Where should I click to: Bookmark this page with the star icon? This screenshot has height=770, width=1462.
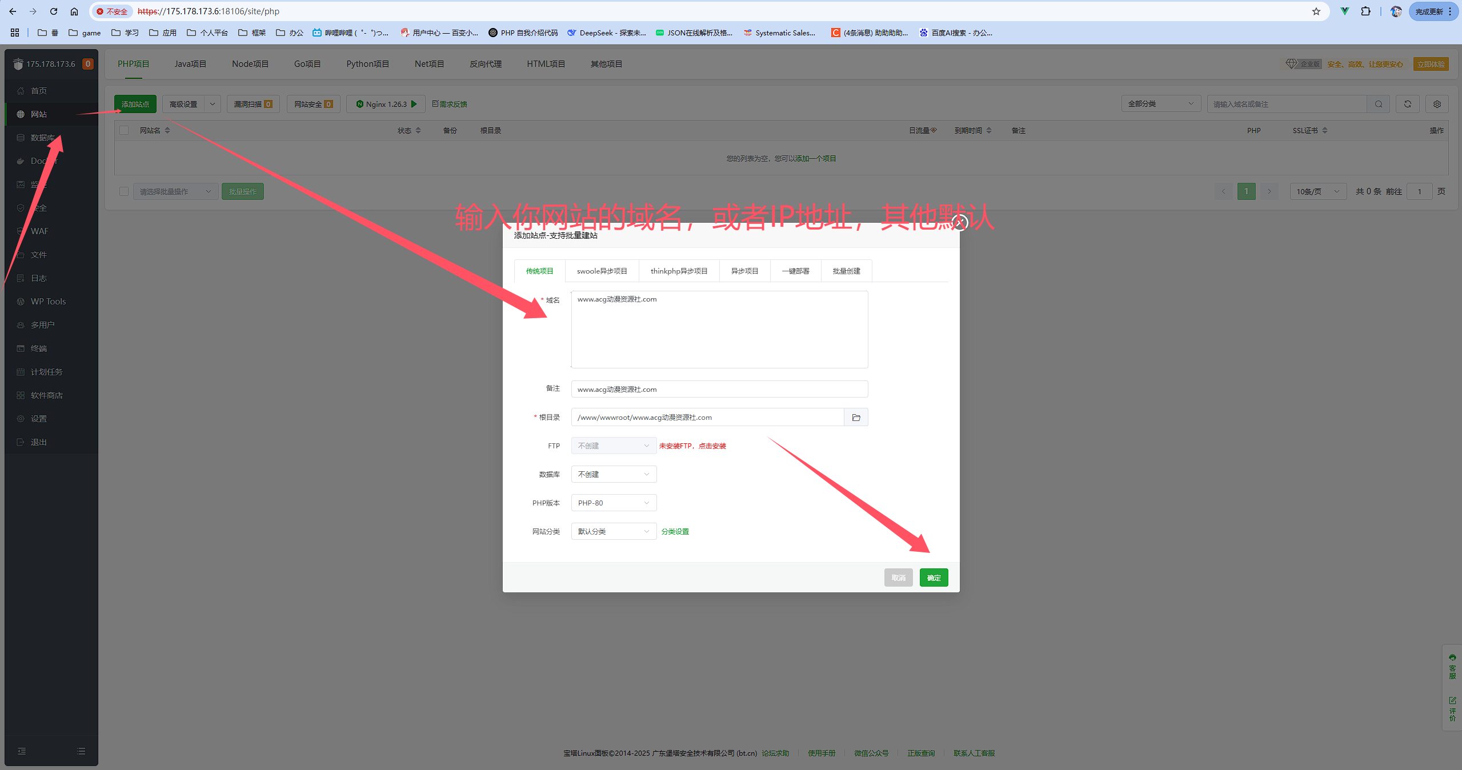tap(1316, 11)
